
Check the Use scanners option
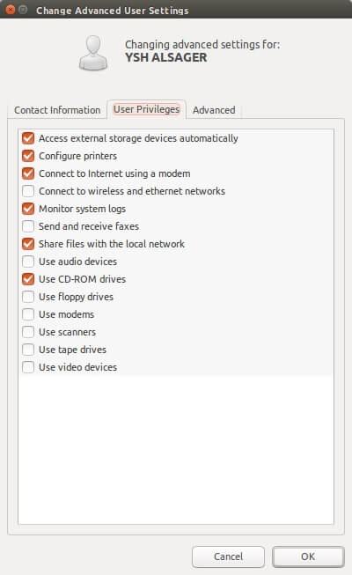(28, 332)
